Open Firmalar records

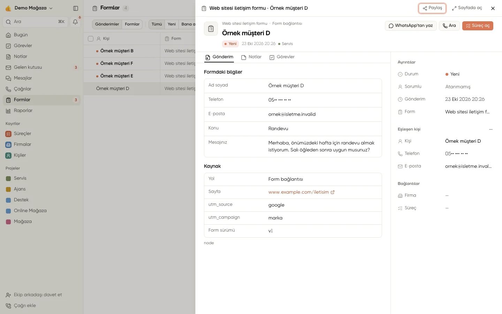41,144
